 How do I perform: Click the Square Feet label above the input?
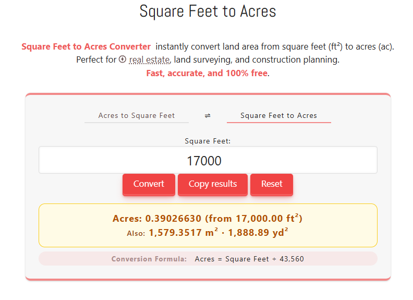click(208, 141)
